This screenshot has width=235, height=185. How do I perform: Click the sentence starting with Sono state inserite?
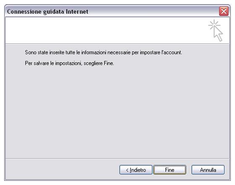[x=103, y=52]
